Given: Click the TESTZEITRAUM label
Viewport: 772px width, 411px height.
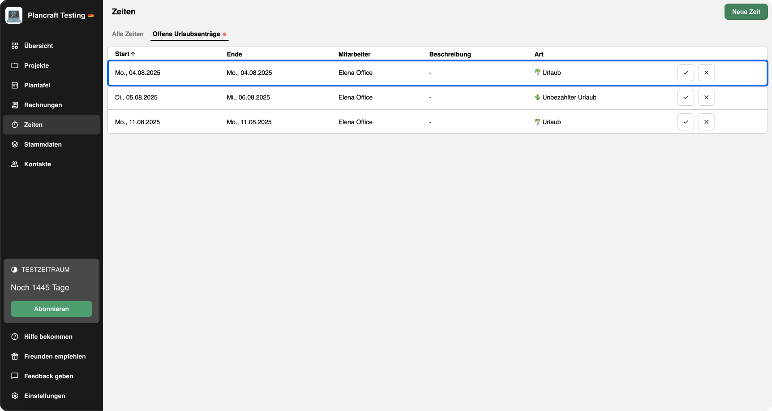Looking at the screenshot, I should point(45,269).
